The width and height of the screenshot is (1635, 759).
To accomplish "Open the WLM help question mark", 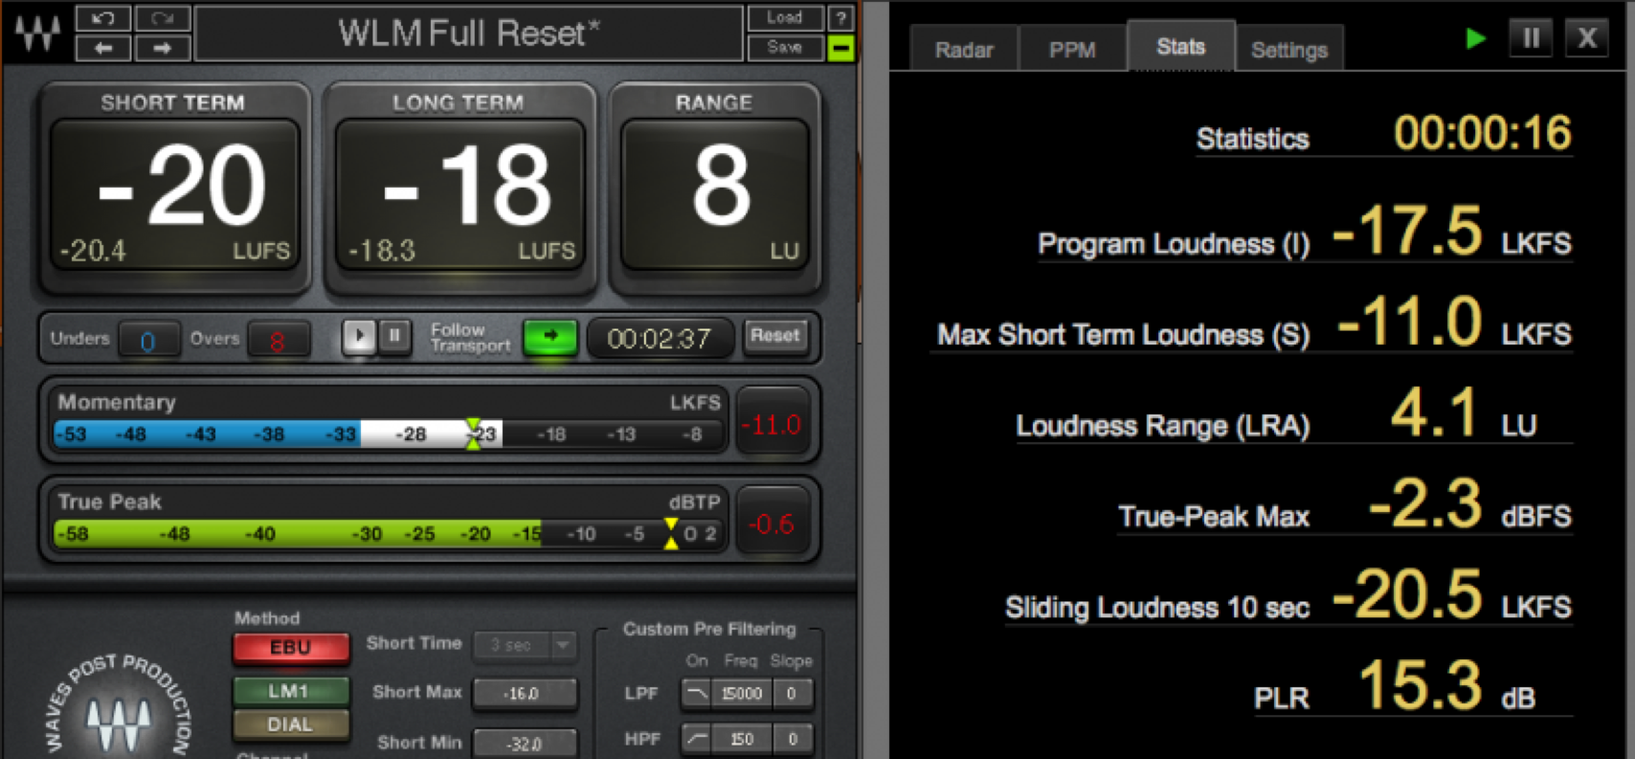I will [840, 18].
